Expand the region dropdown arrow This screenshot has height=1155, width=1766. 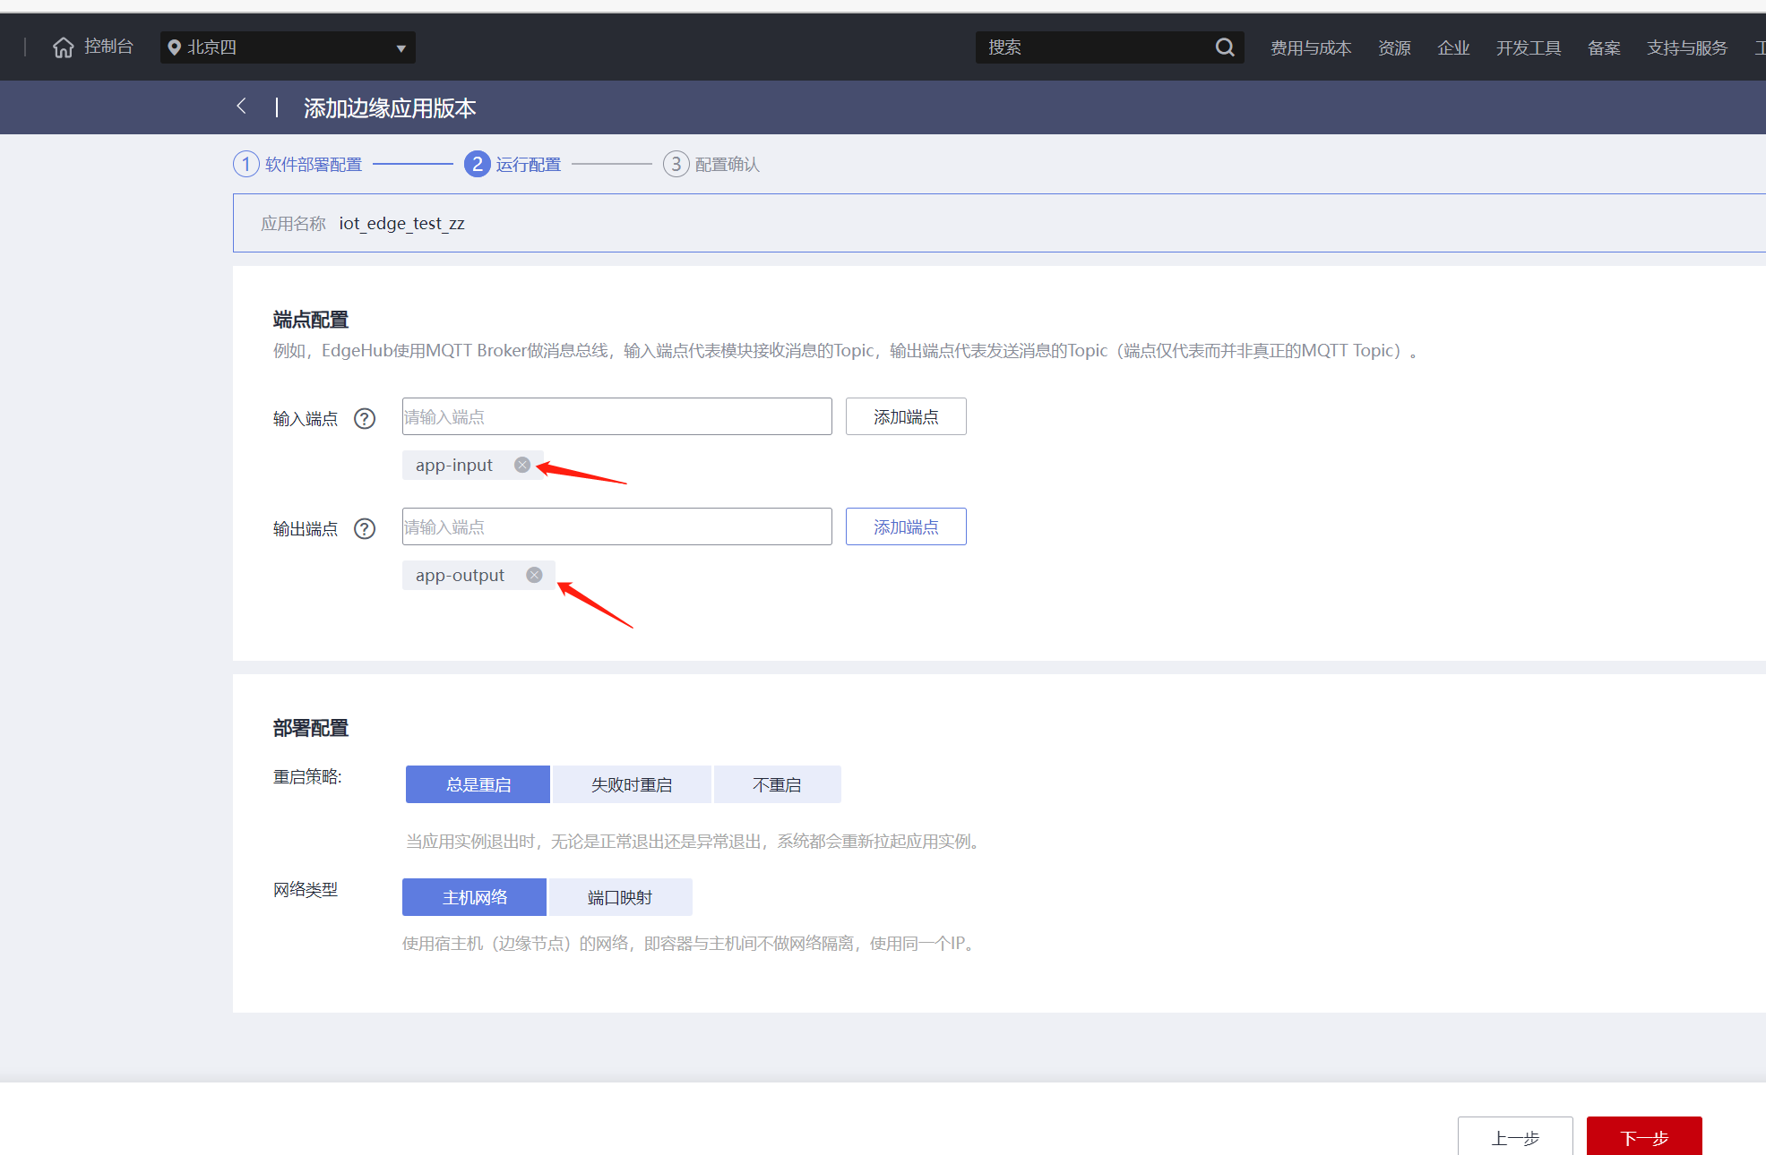click(x=401, y=48)
